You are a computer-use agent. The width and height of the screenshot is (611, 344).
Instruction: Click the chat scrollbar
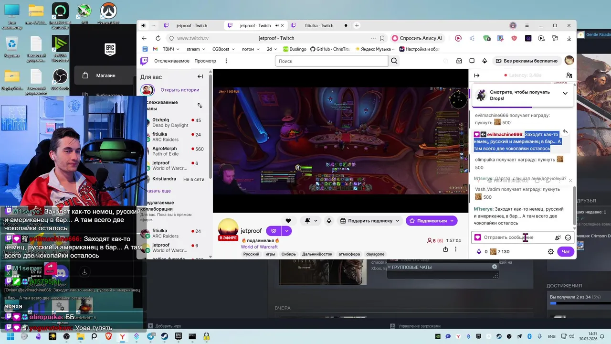pos(574,205)
